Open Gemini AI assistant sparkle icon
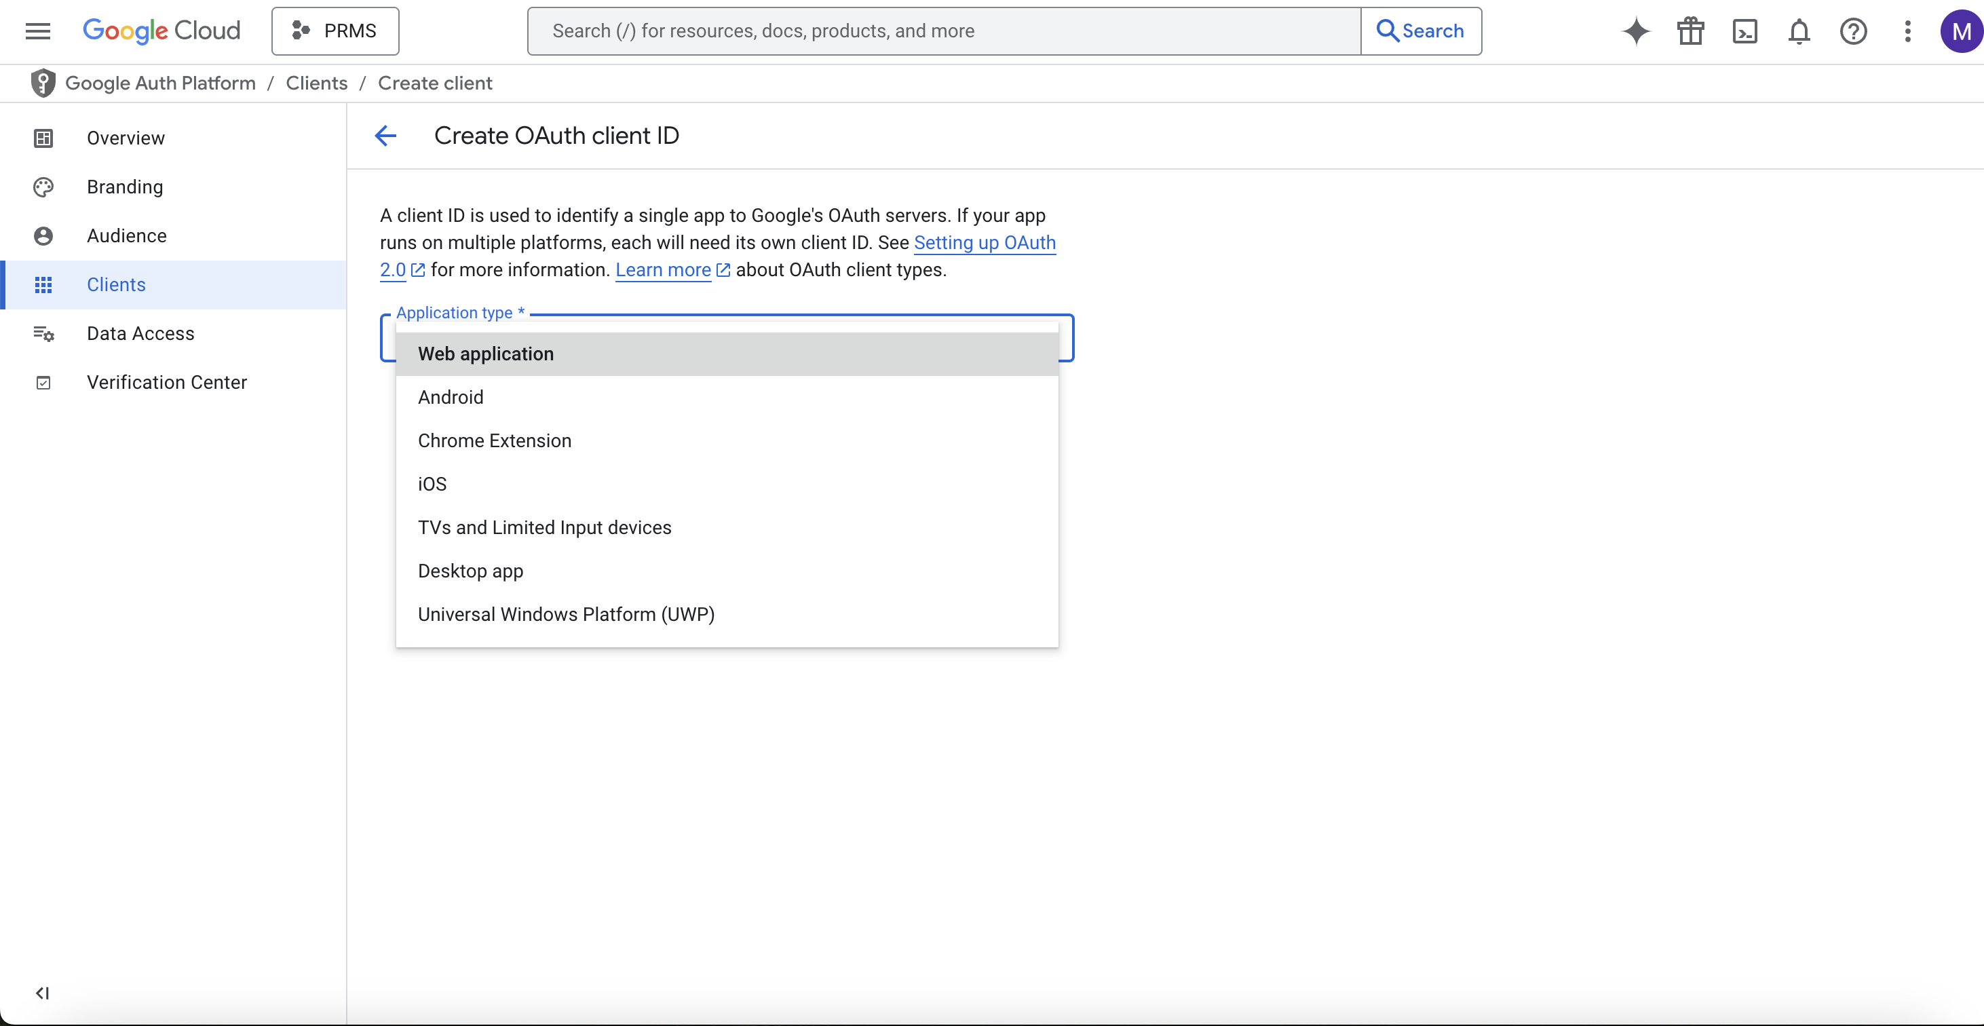 point(1636,31)
